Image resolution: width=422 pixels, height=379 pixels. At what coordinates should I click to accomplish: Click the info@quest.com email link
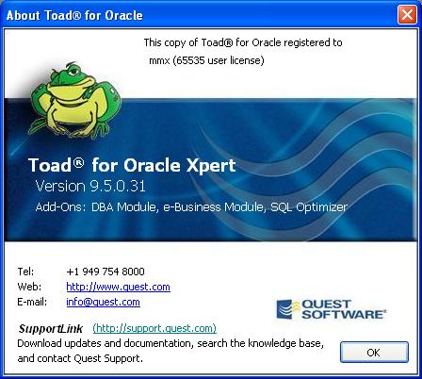pyautogui.click(x=103, y=302)
